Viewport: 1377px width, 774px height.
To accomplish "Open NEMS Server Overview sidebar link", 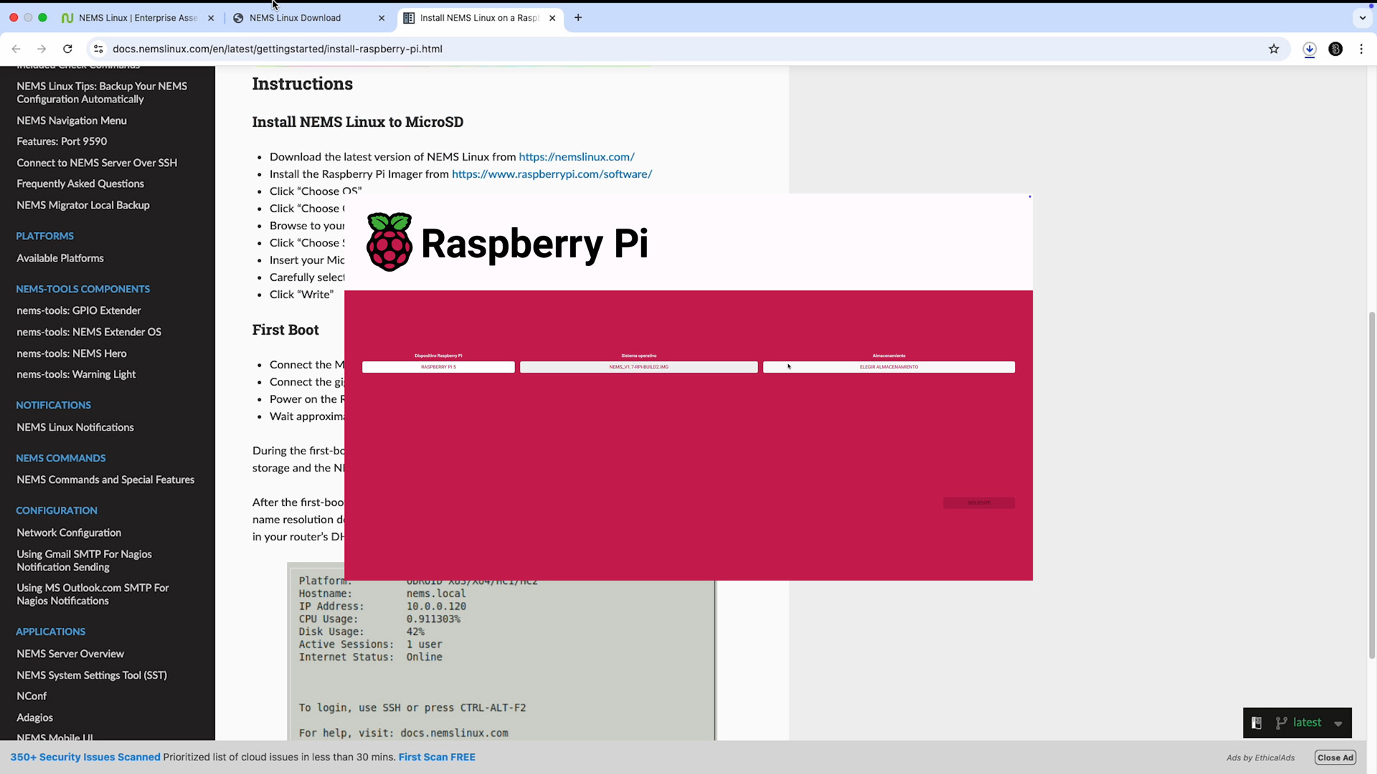I will pos(70,654).
